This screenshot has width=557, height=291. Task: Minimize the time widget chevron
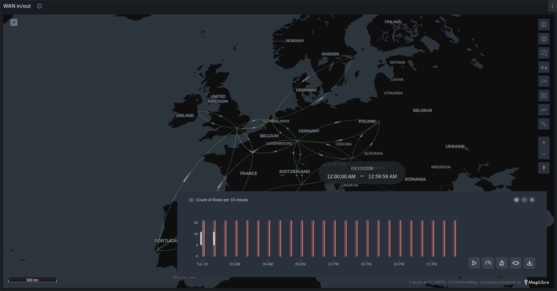click(524, 200)
